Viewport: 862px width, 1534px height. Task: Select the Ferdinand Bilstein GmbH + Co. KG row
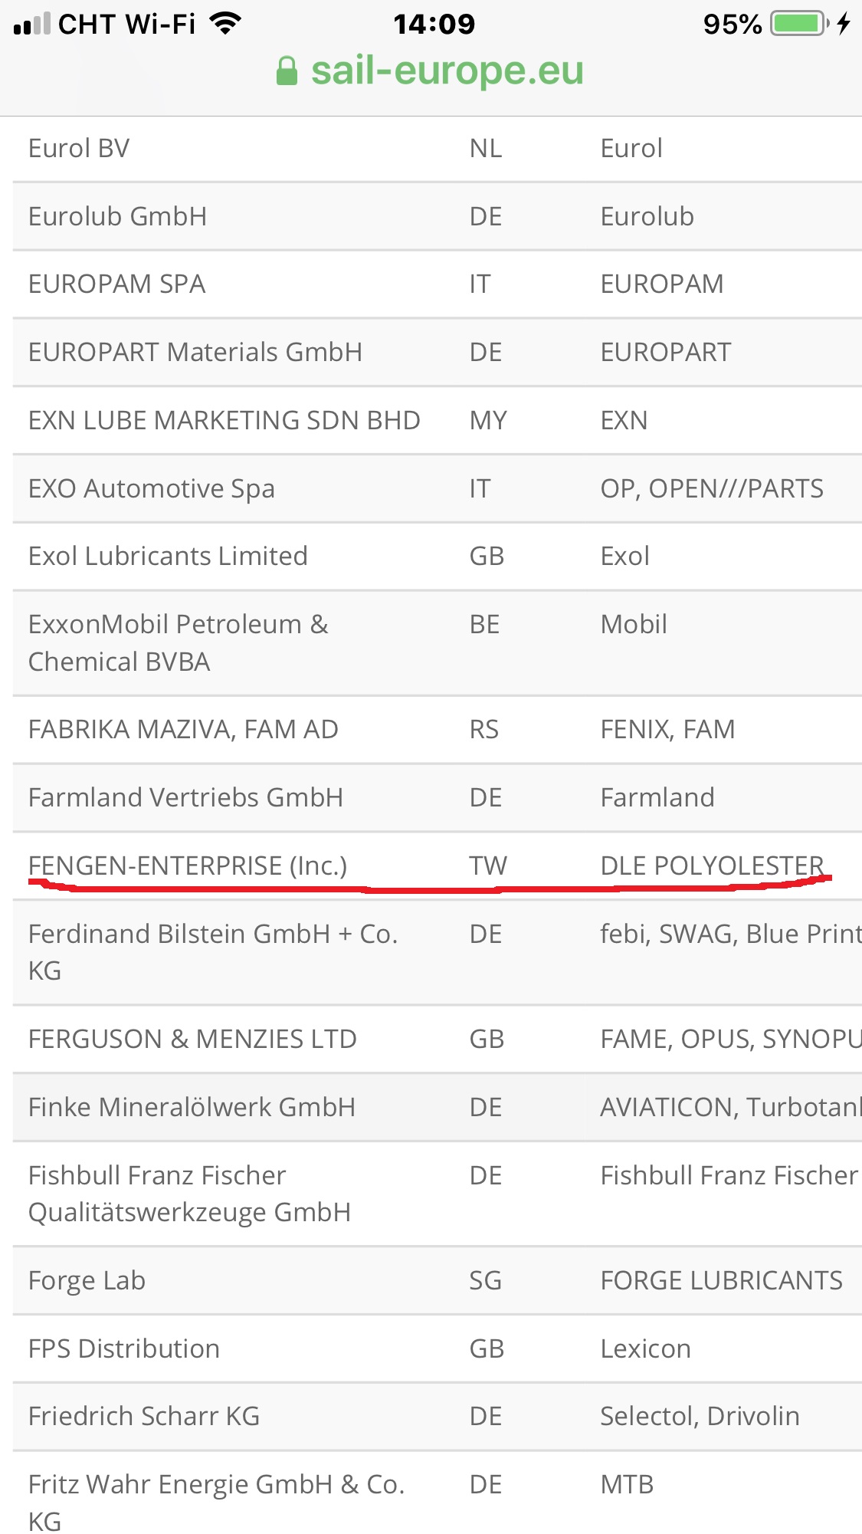tap(438, 953)
